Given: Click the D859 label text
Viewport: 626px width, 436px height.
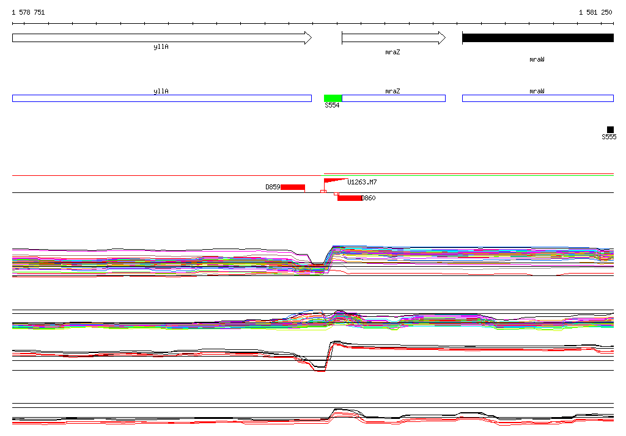Looking at the screenshot, I should click(x=273, y=187).
